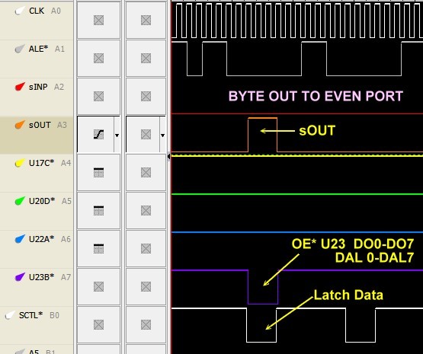Click the sOUT channel orange color marker
The height and width of the screenshot is (354, 423).
click(20, 125)
